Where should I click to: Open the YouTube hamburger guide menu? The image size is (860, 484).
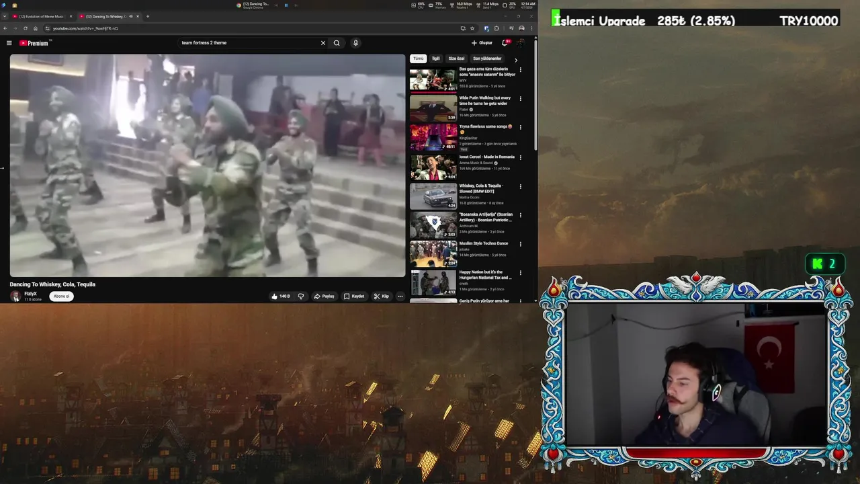coord(9,43)
